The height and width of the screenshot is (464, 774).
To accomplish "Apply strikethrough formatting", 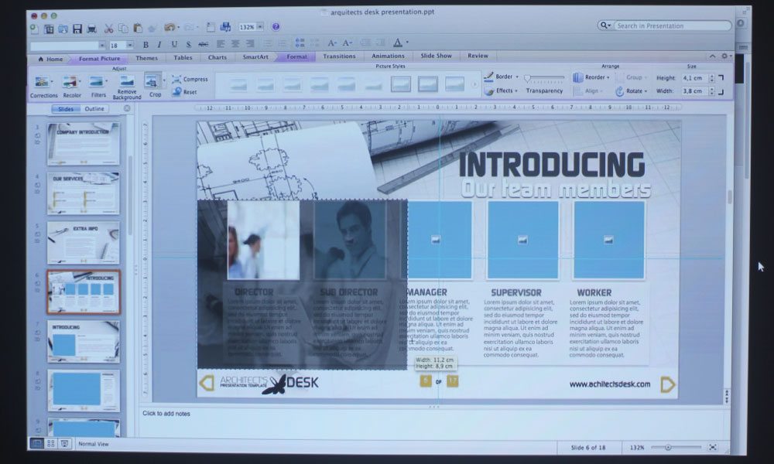I will click(203, 44).
